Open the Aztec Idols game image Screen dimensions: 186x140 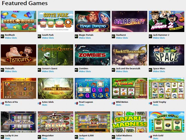[56, 88]
